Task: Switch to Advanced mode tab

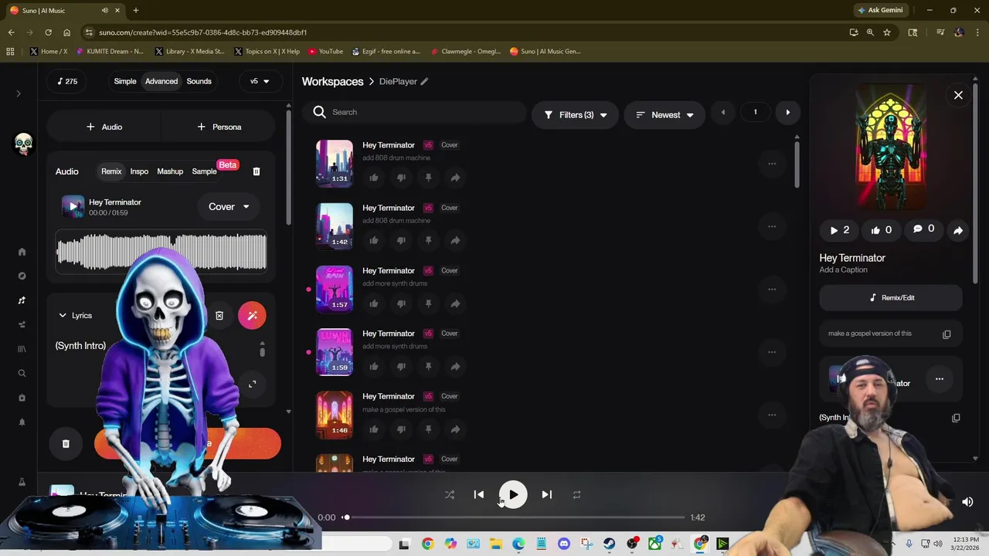Action: click(x=161, y=81)
